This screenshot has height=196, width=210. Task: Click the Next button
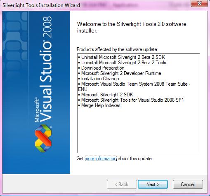(x=153, y=184)
